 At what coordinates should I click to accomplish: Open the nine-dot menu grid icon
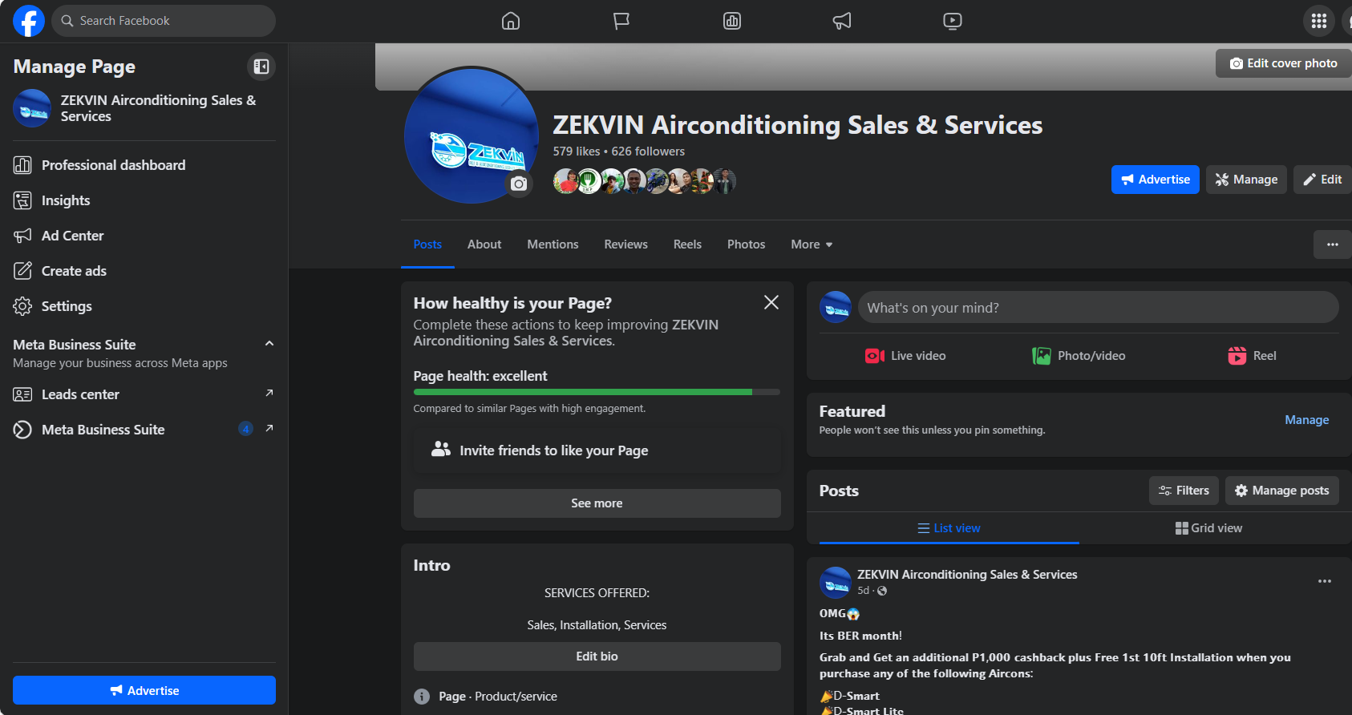(1319, 21)
